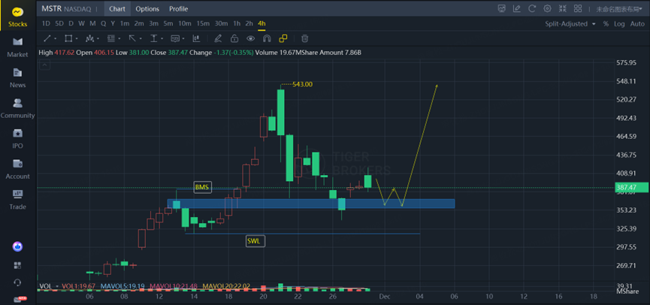
Task: Open the Community section in sidebar
Action: point(17,109)
